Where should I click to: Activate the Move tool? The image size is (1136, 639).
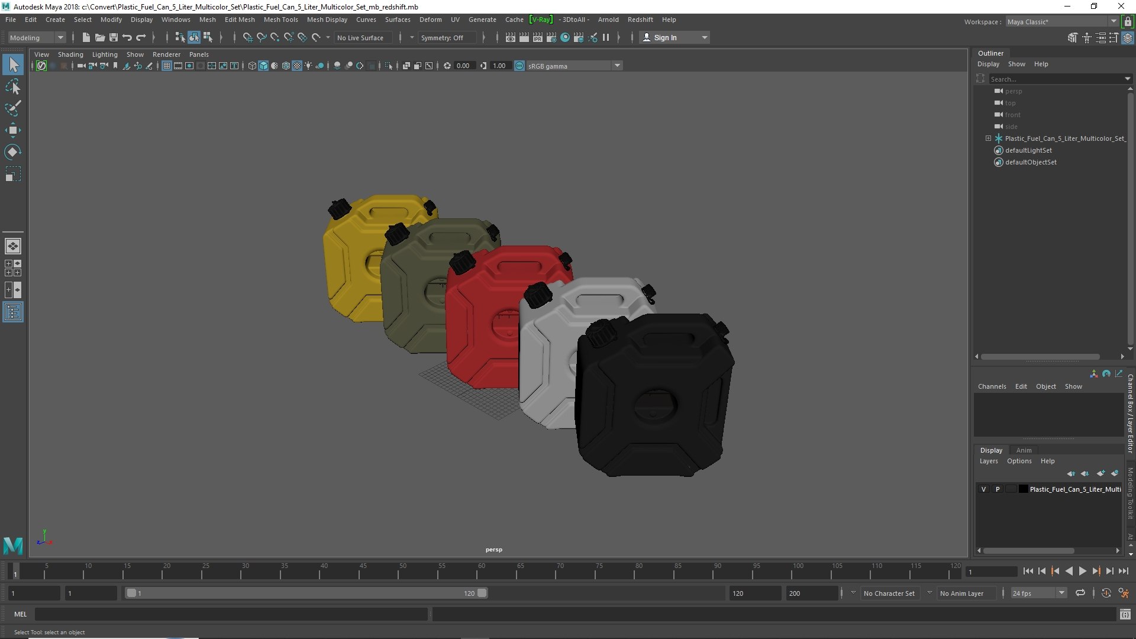pos(13,130)
